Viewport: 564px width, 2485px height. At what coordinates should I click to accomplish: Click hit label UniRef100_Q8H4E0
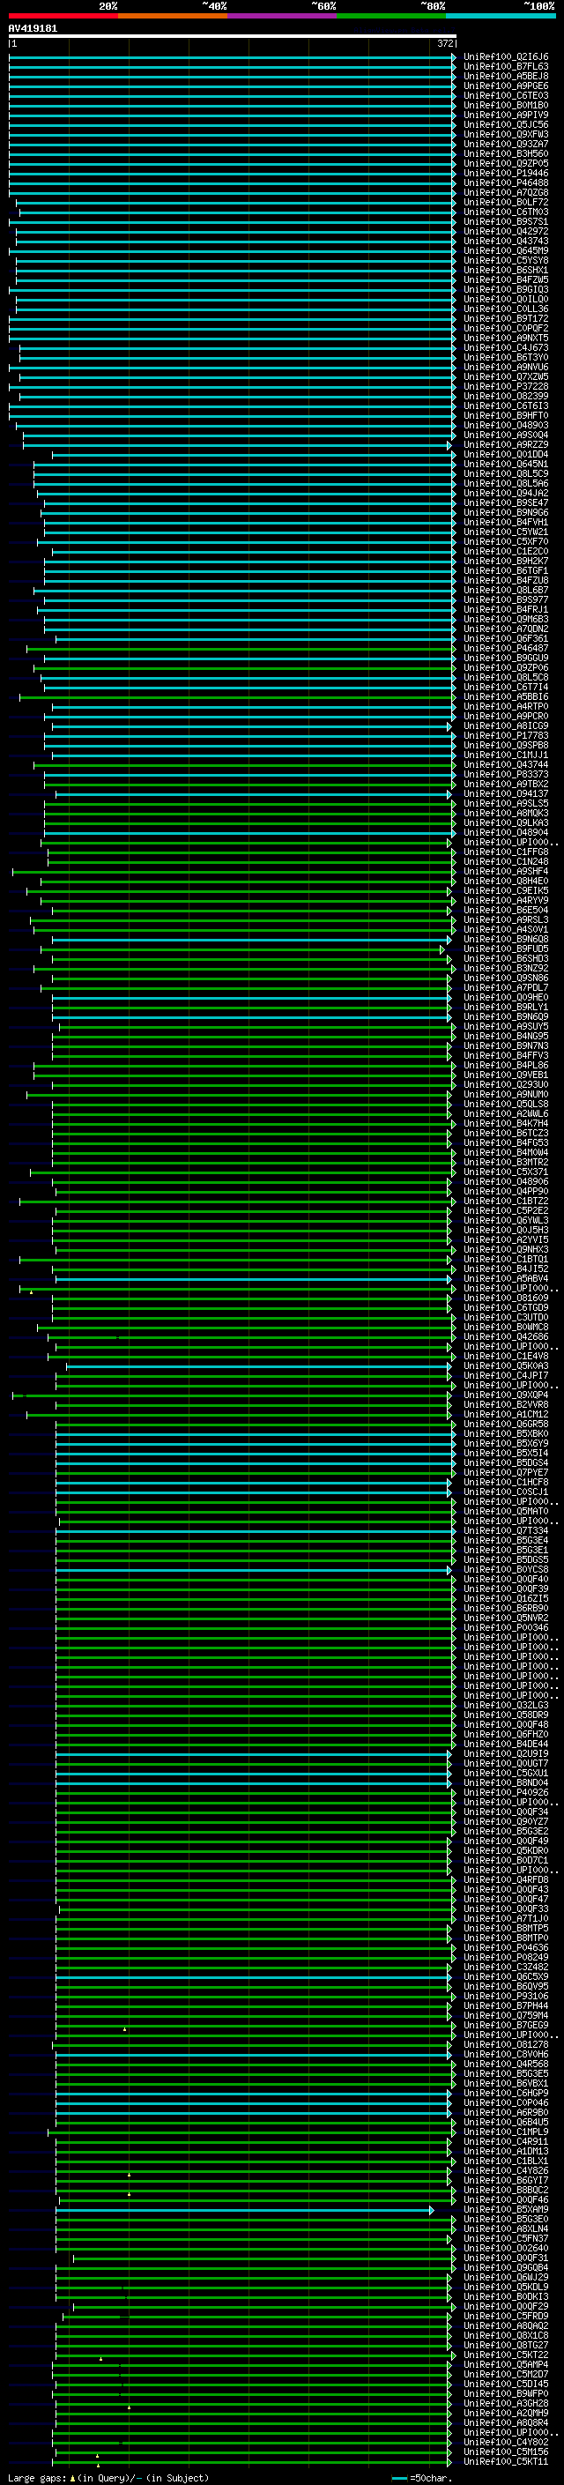coord(506,881)
